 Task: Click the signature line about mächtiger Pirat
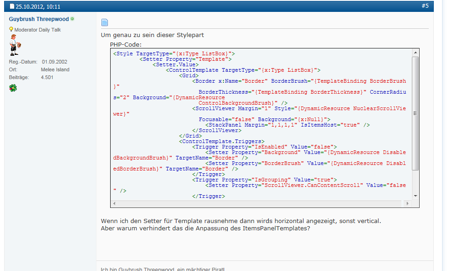pyautogui.click(x=163, y=269)
